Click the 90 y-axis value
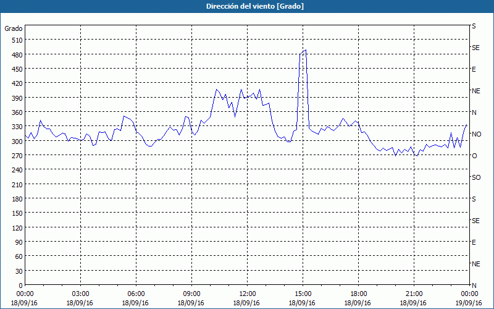This screenshot has width=494, height=309. click(x=19, y=242)
